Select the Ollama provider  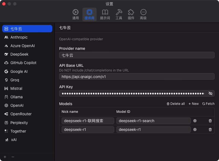pyautogui.click(x=27, y=97)
